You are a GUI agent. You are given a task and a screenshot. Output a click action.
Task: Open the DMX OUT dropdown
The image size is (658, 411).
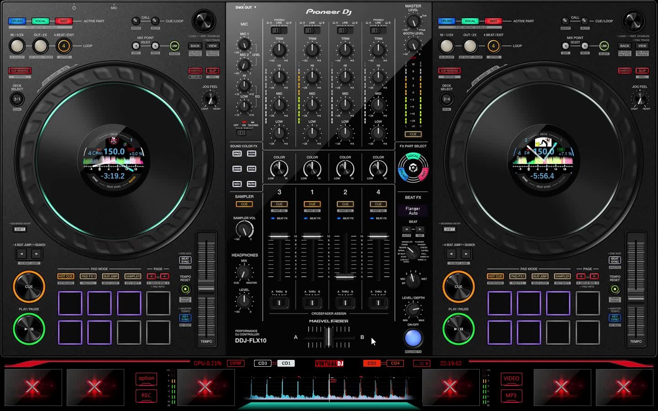coord(246,7)
